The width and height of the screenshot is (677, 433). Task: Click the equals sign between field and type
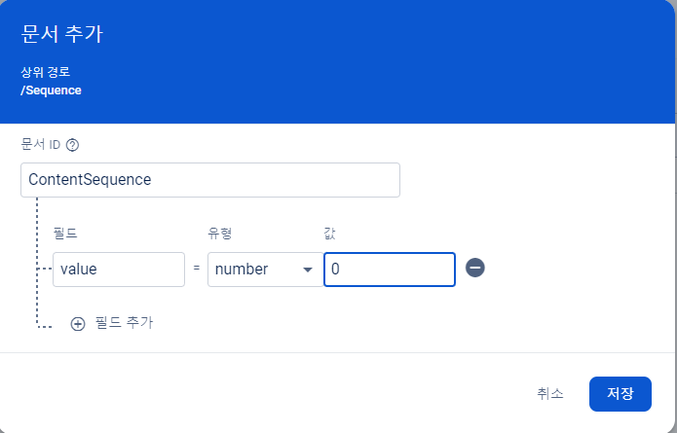coord(196,270)
